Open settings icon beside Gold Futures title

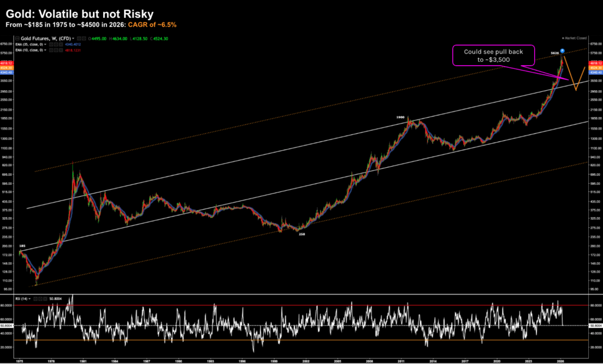tap(83, 39)
